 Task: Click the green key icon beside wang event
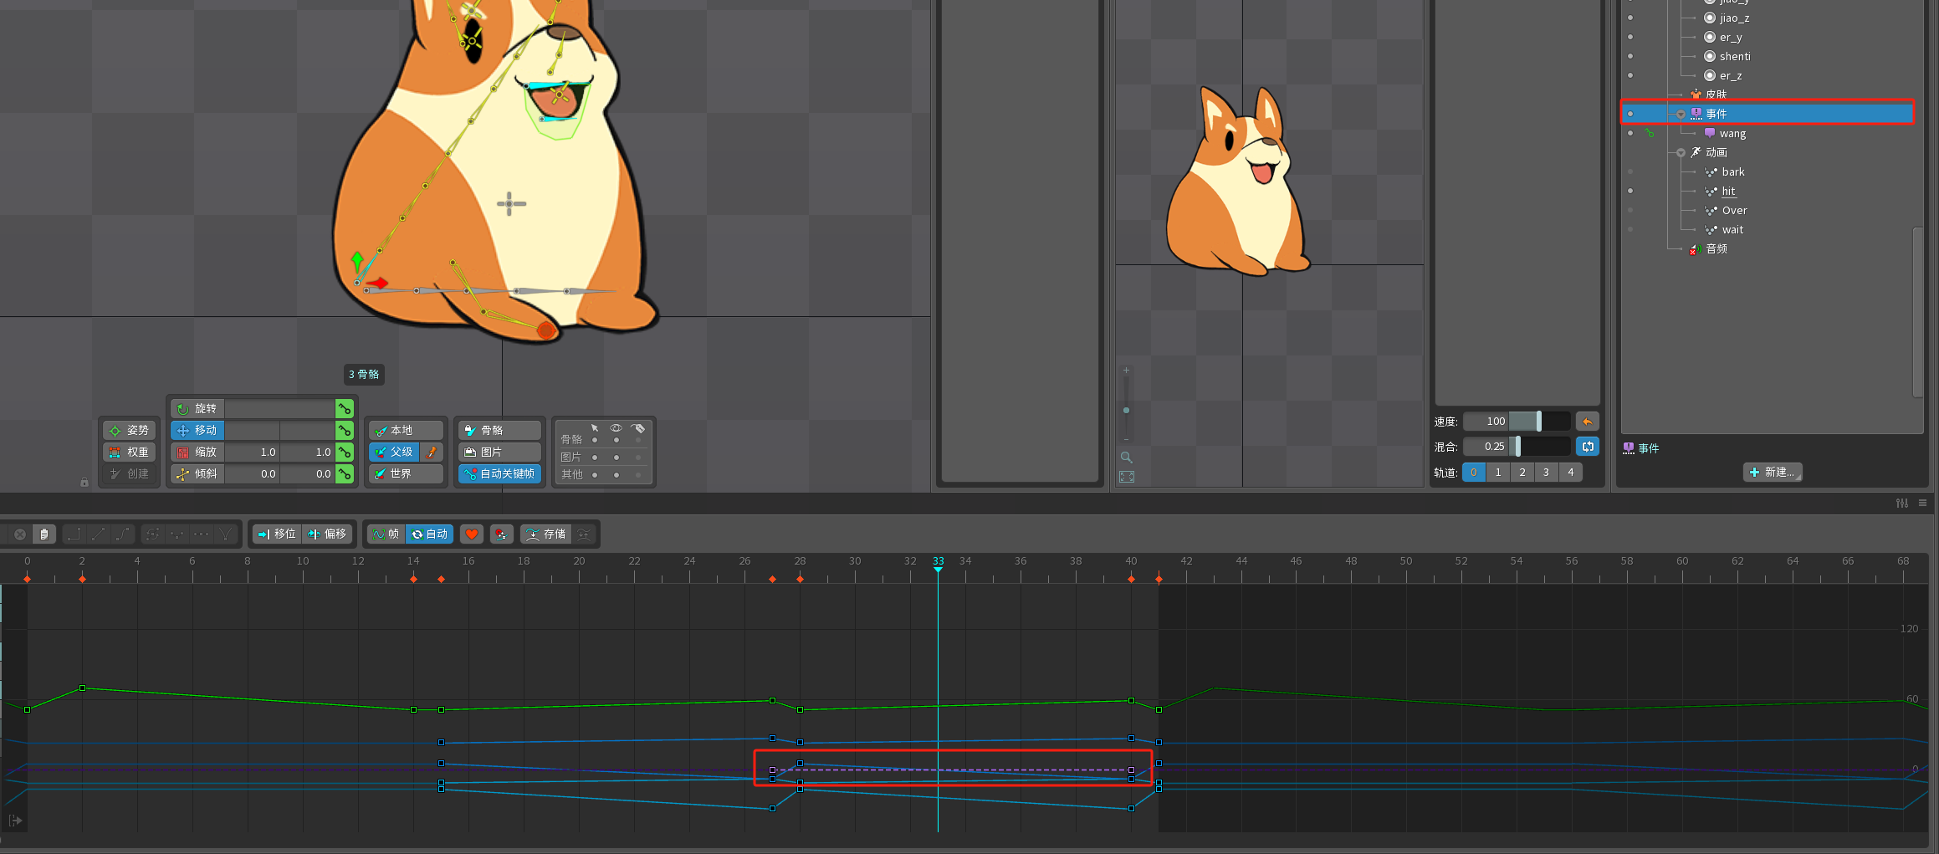(x=1650, y=133)
